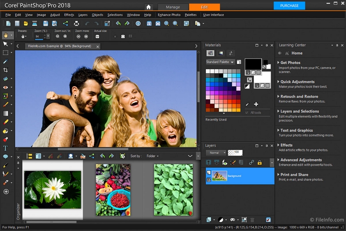Click the lock icon in Layers panel

point(259,163)
